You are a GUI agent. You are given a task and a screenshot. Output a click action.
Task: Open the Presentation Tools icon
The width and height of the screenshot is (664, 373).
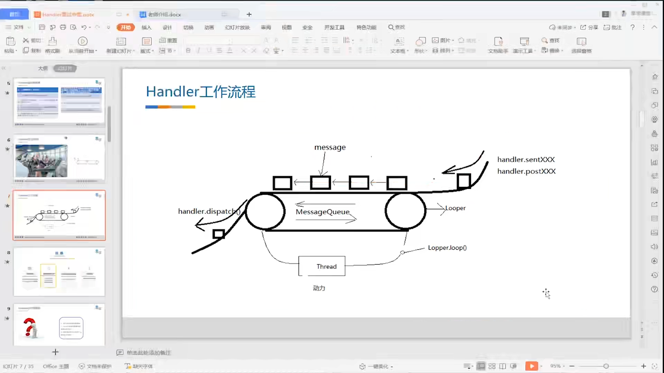pos(524,41)
